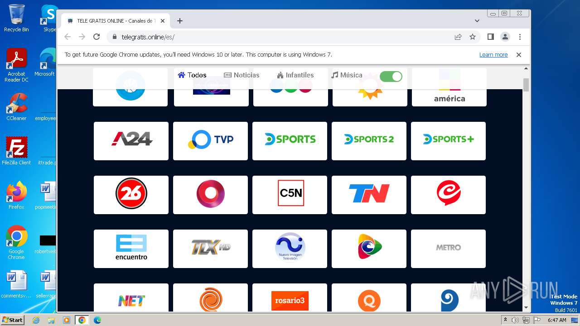This screenshot has width=580, height=326.
Task: Select the Todos category tab
Action: (x=192, y=75)
